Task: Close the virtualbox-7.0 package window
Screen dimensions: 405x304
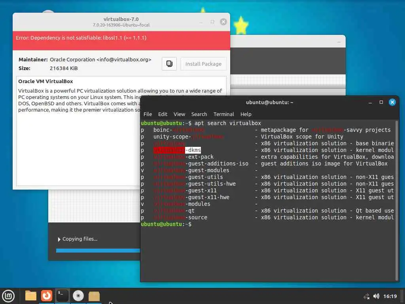Action: [223, 22]
